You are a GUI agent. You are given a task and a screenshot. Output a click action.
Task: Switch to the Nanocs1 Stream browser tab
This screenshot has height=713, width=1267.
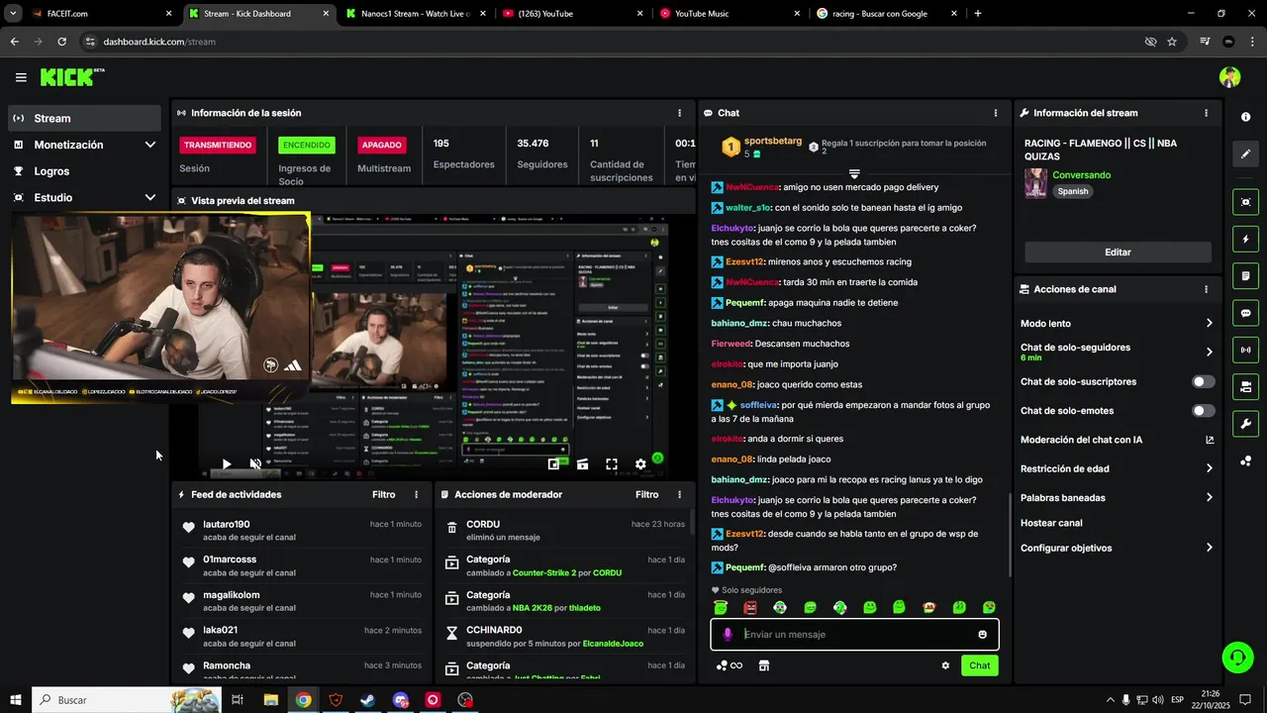(416, 14)
